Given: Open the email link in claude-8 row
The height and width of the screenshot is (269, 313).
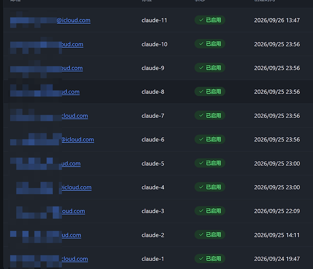Looking at the screenshot, I should point(45,92).
